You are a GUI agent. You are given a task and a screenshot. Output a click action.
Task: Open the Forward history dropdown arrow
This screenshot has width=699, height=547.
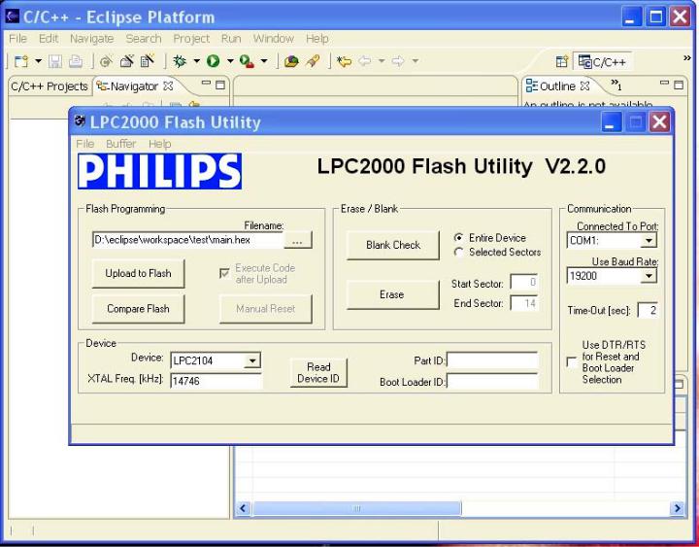point(415,61)
